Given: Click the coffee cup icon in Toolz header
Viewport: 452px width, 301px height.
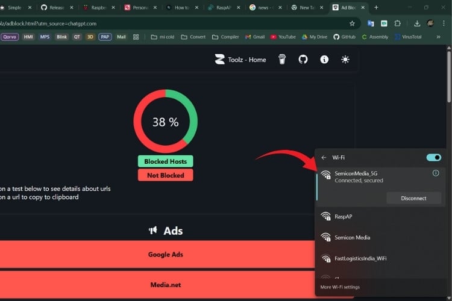Looking at the screenshot, I should point(282,60).
